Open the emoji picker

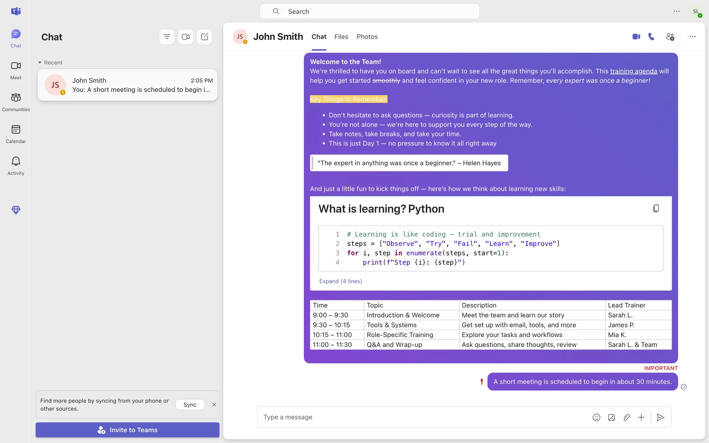point(596,418)
